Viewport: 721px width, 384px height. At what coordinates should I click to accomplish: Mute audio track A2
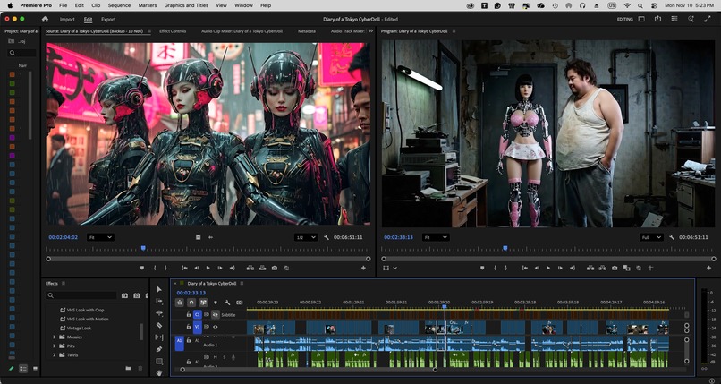tap(216, 357)
